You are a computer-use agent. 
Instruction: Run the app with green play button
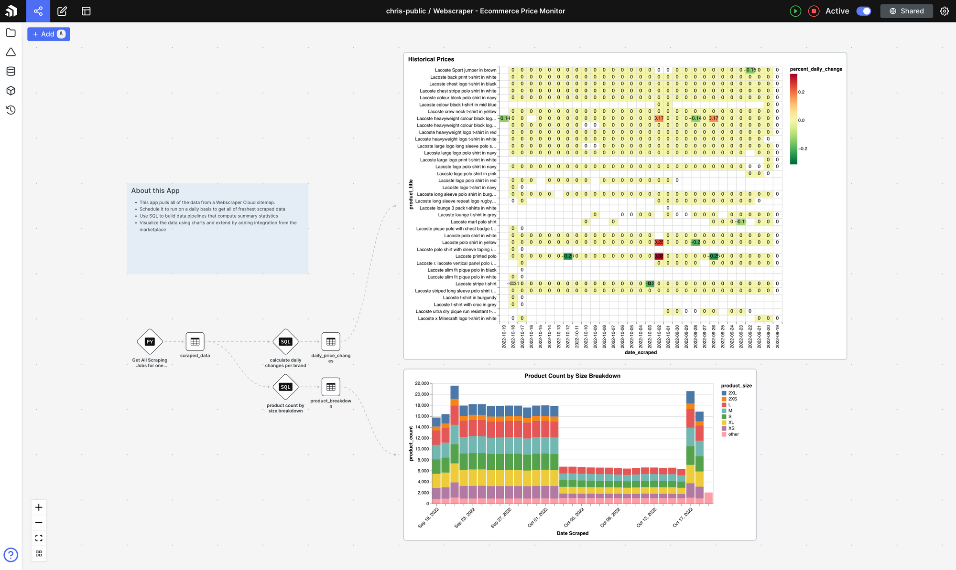point(795,11)
